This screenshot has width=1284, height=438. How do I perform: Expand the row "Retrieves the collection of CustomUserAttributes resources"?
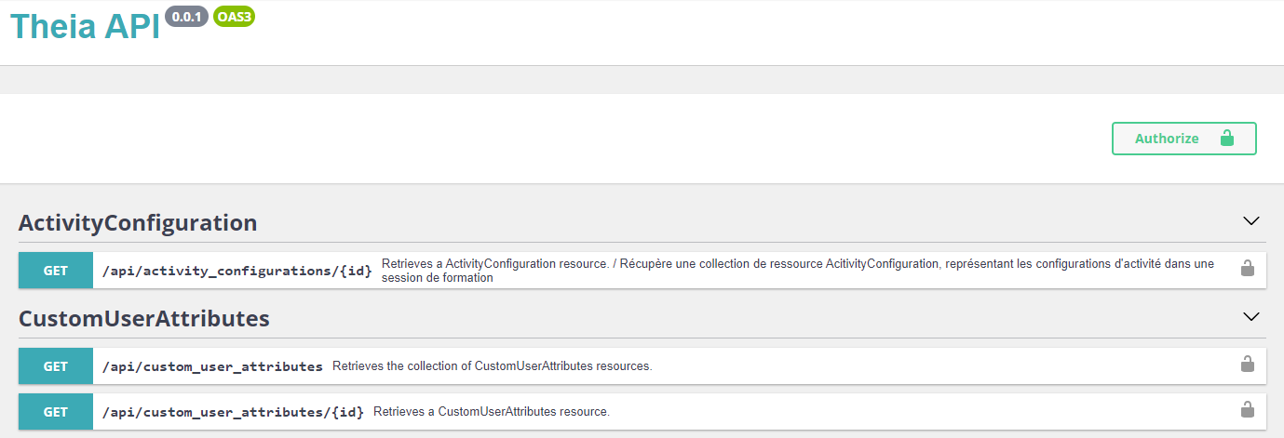coord(492,366)
